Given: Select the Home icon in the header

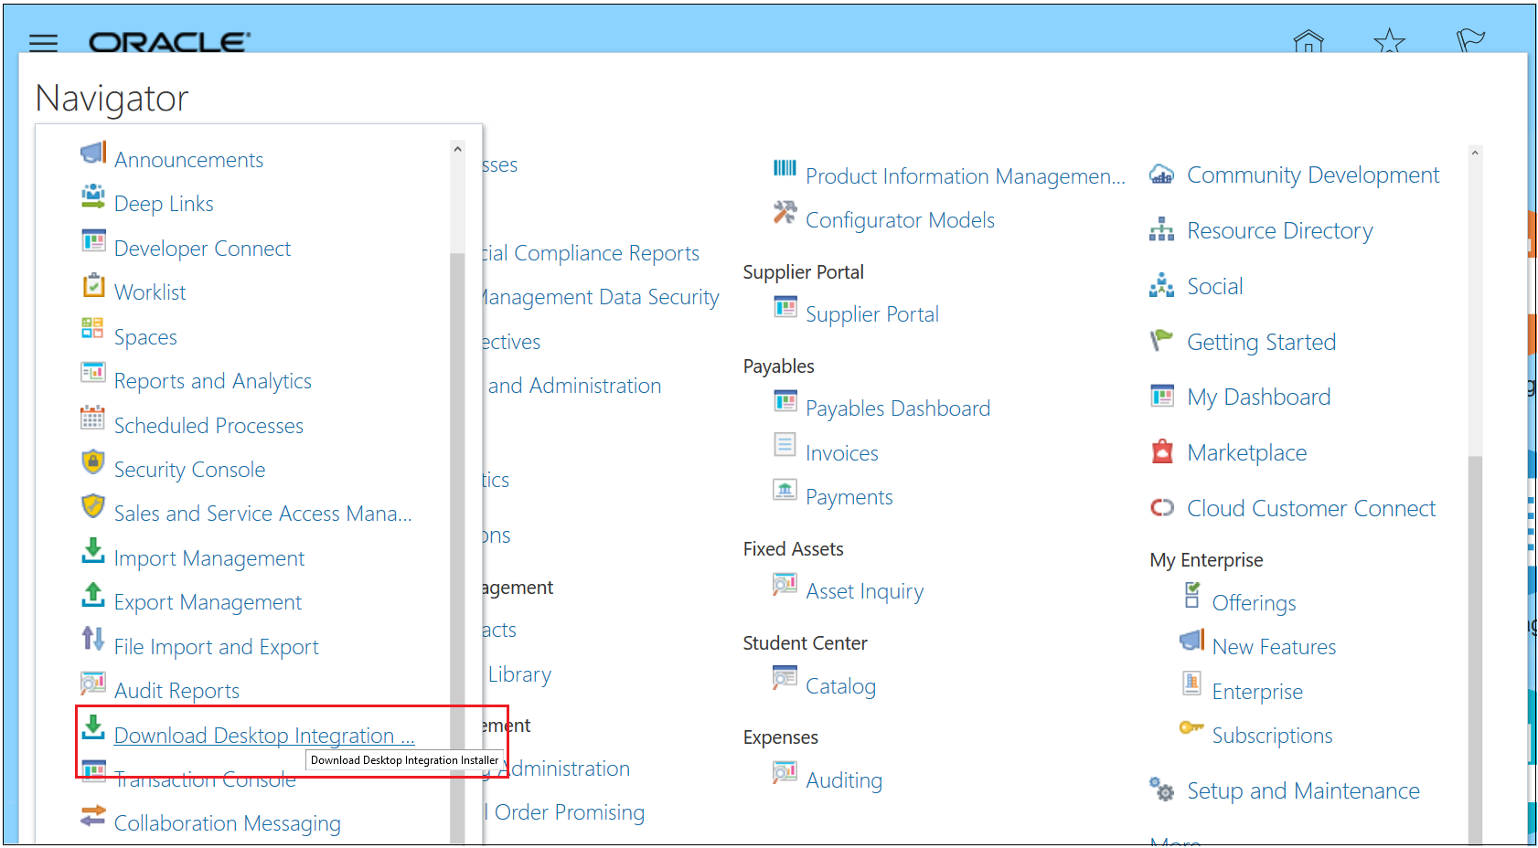Looking at the screenshot, I should point(1308,42).
